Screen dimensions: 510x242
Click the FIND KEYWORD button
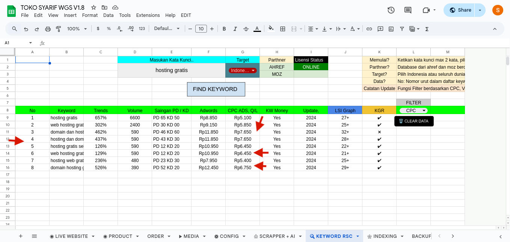pyautogui.click(x=216, y=89)
